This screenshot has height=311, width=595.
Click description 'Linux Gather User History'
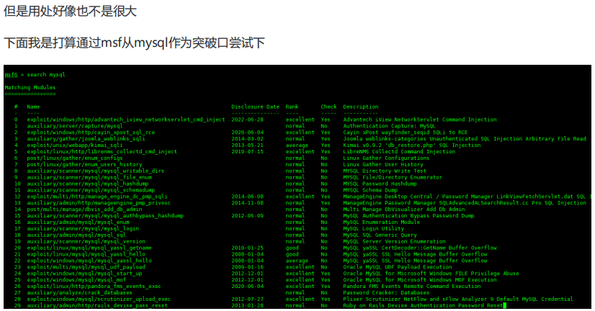pyautogui.click(x=383, y=165)
